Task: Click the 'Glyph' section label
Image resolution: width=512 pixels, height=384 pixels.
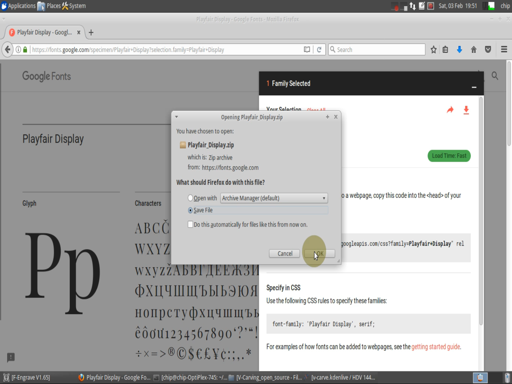Action: point(30,203)
